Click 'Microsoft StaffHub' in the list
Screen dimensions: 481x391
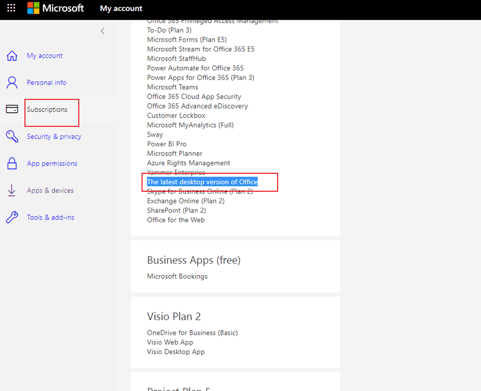pos(177,59)
